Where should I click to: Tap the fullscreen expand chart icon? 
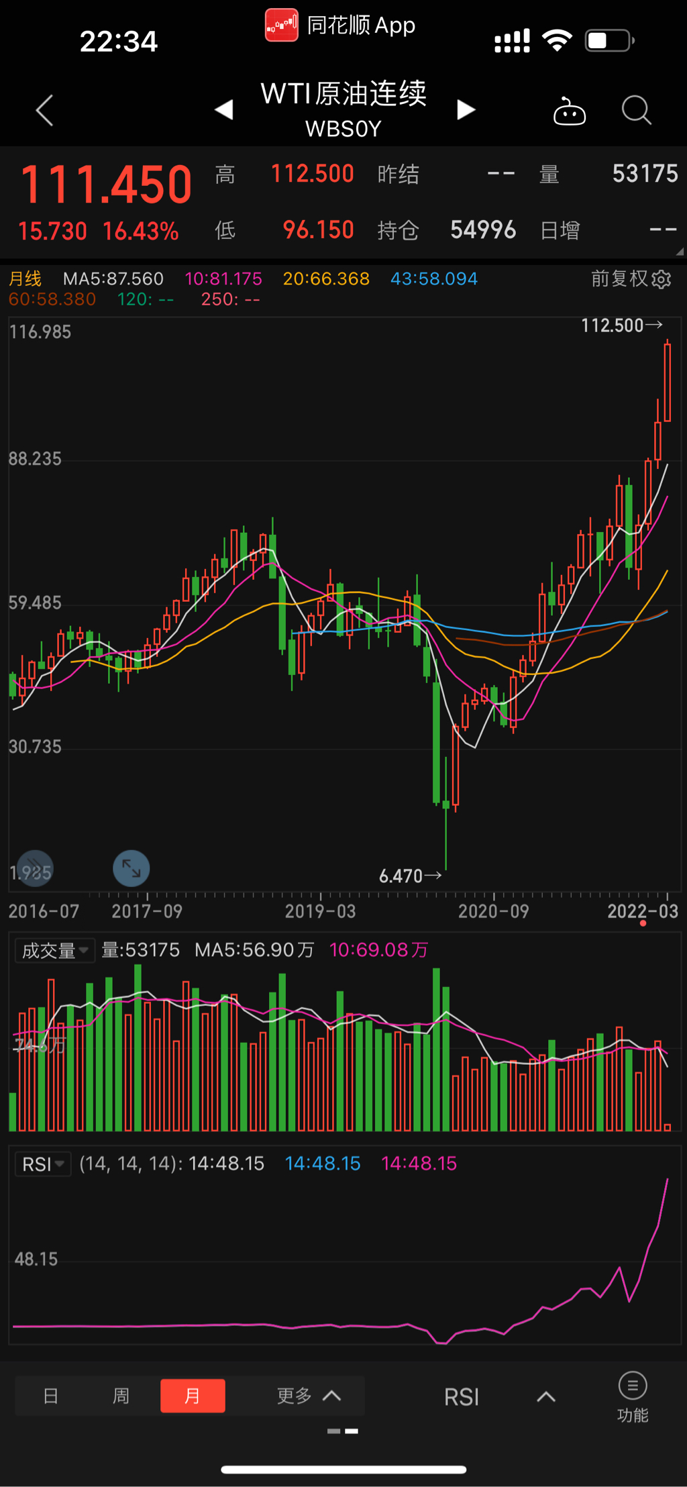[x=131, y=869]
